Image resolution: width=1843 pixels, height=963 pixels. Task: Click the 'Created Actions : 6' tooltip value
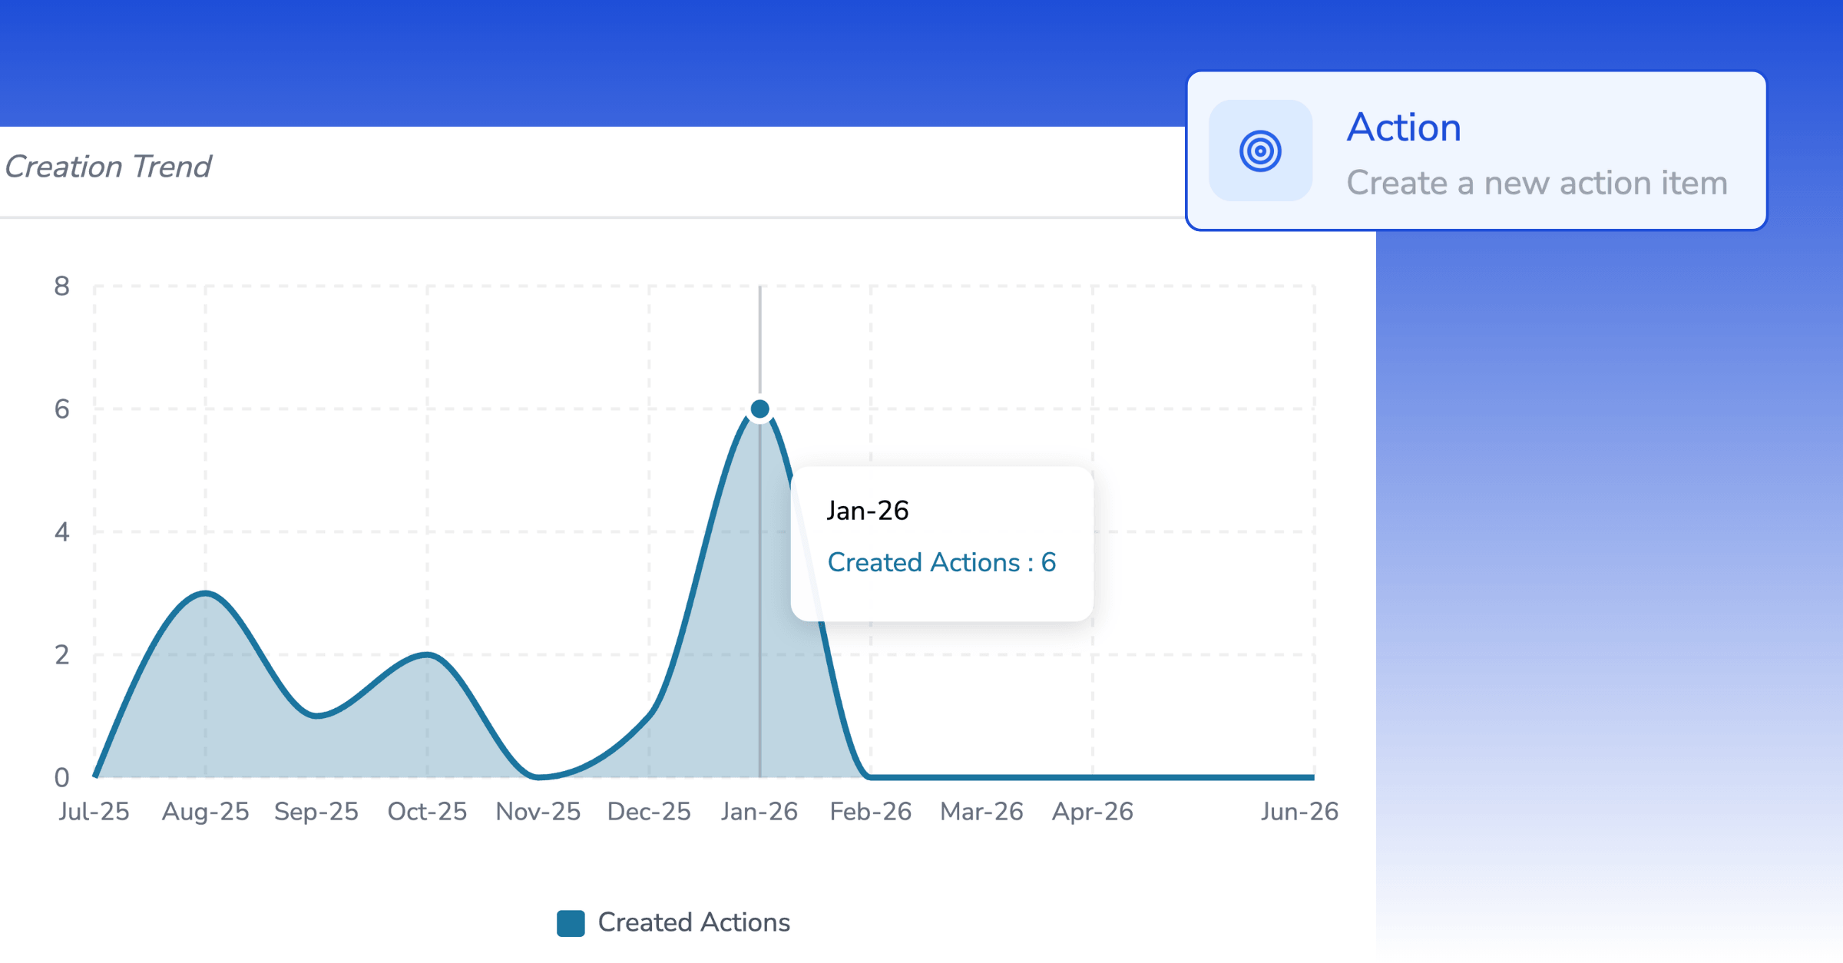941,563
